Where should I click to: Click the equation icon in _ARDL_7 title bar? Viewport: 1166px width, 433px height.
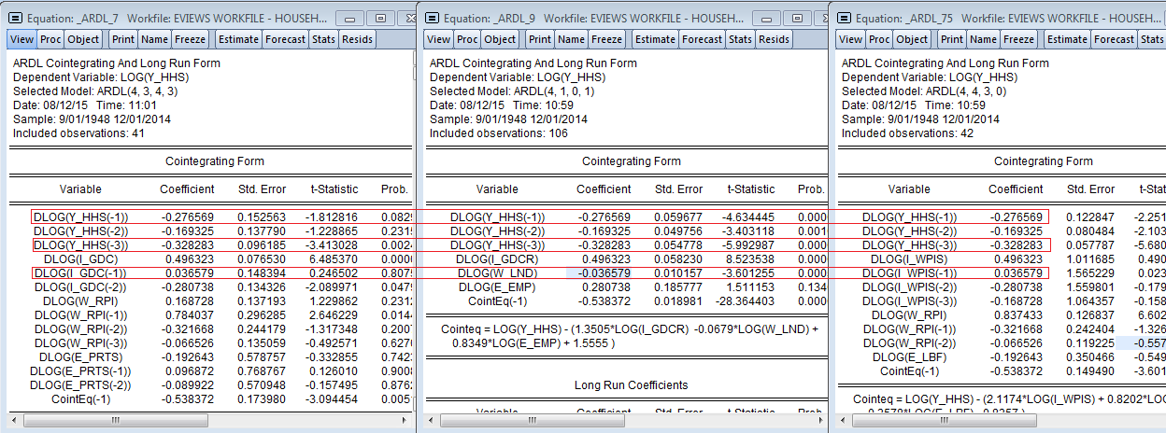[x=16, y=17]
